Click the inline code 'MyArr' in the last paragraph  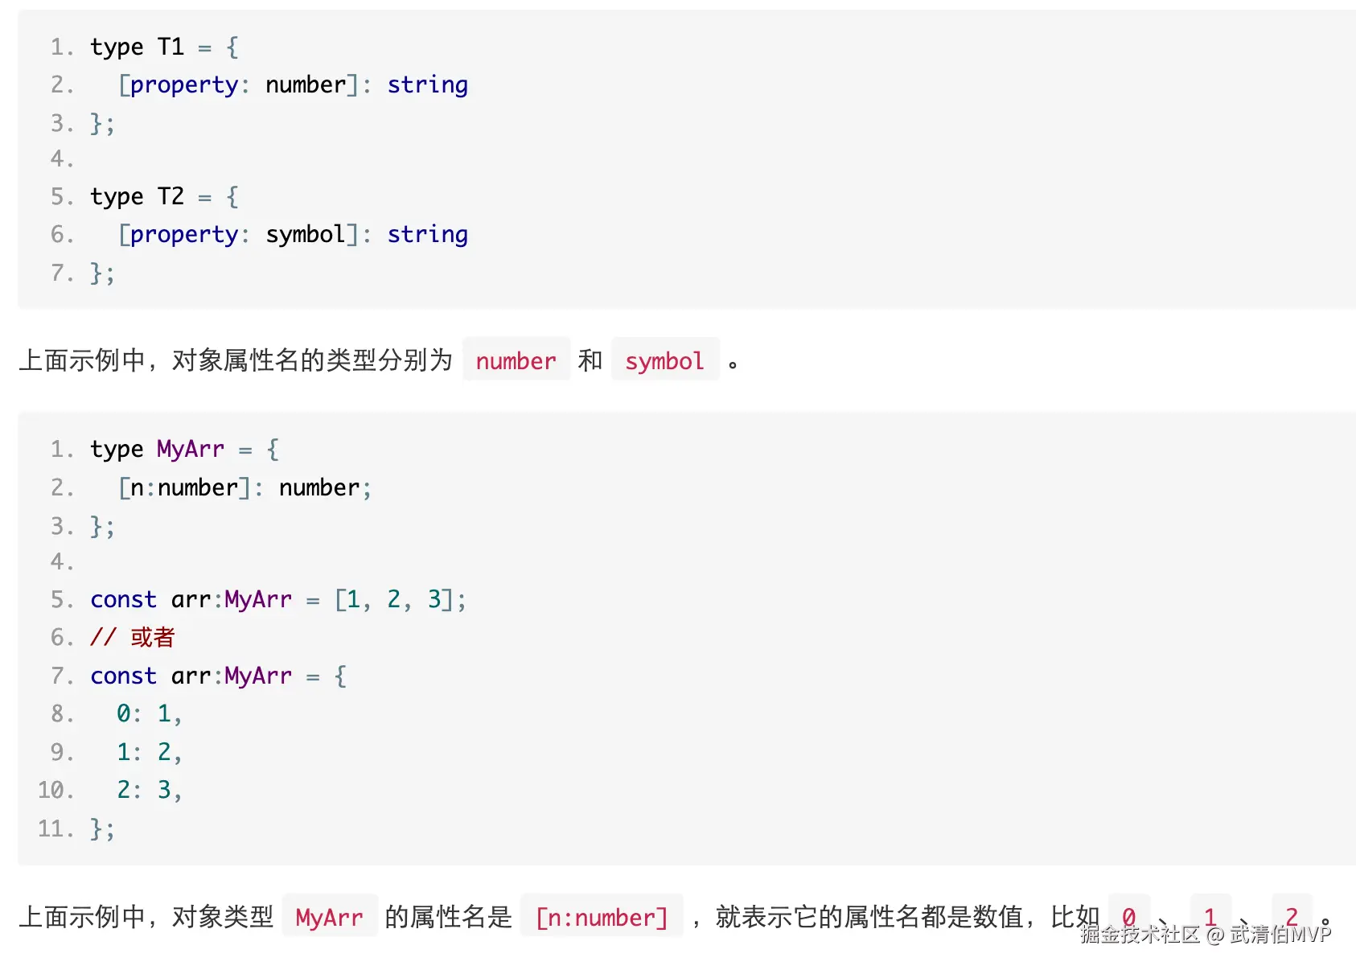[x=329, y=917]
